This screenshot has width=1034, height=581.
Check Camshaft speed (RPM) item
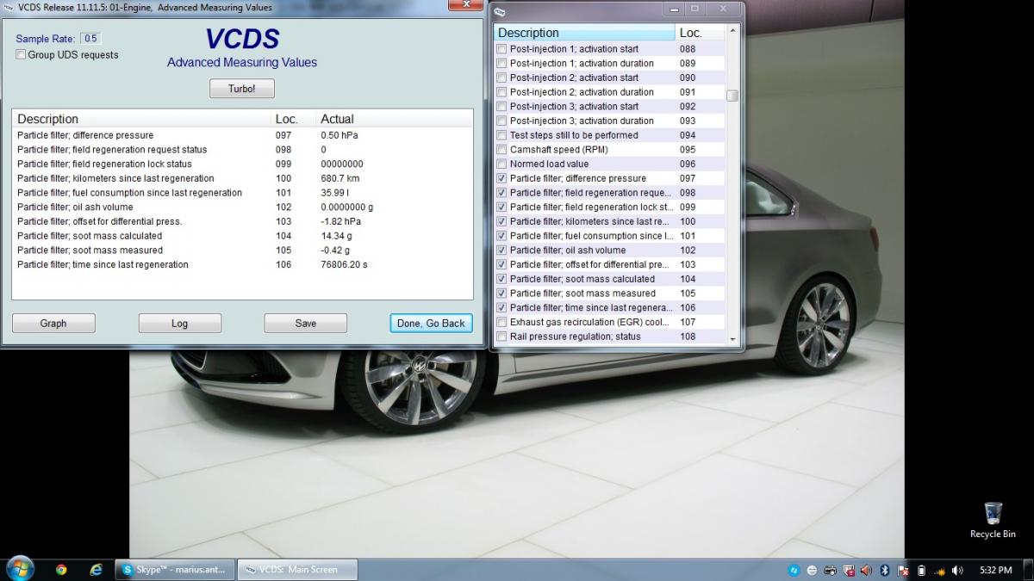pos(501,150)
